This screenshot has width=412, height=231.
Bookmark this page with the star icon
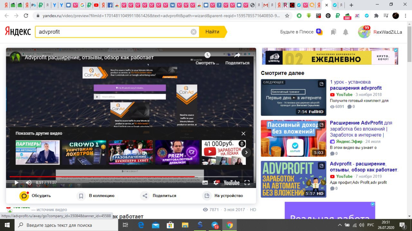287,15
